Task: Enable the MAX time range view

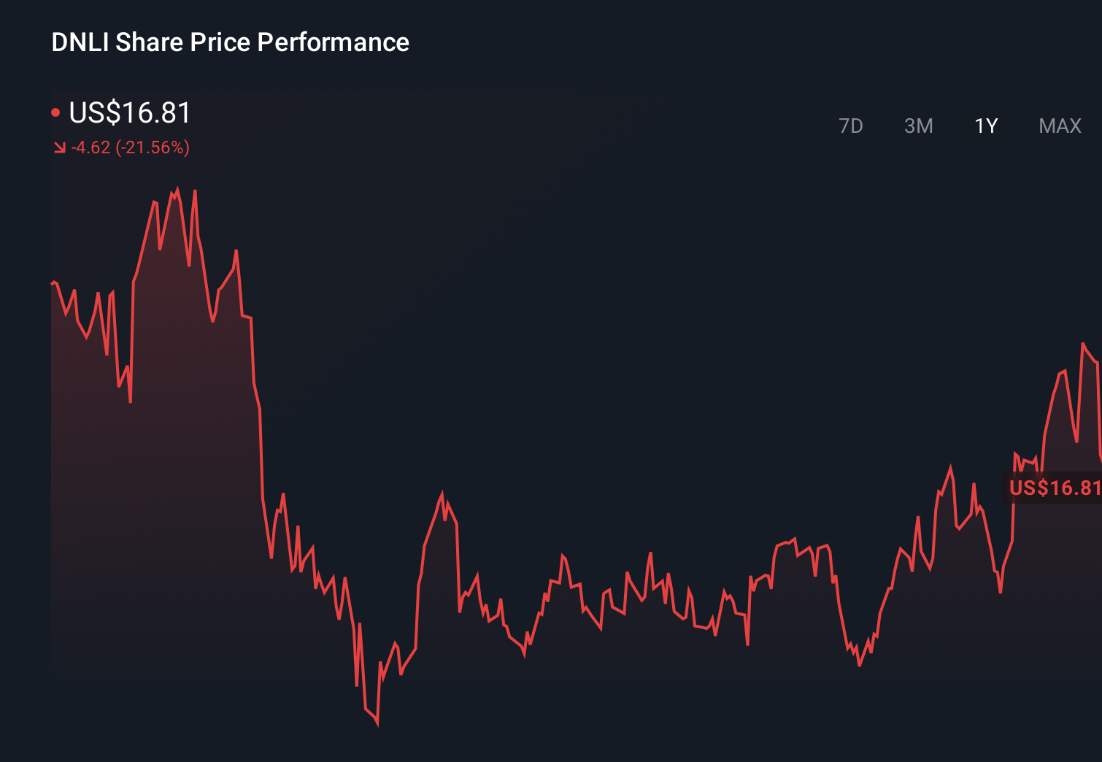Action: pyautogui.click(x=1059, y=126)
